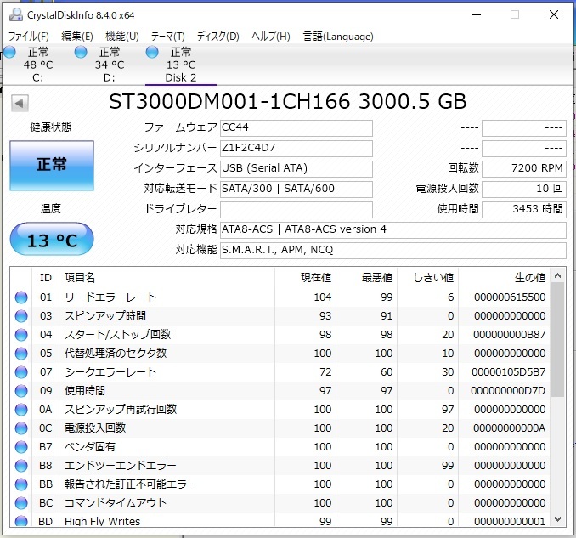
Task: Click the 13 °C temperature button
Action: click(52, 239)
